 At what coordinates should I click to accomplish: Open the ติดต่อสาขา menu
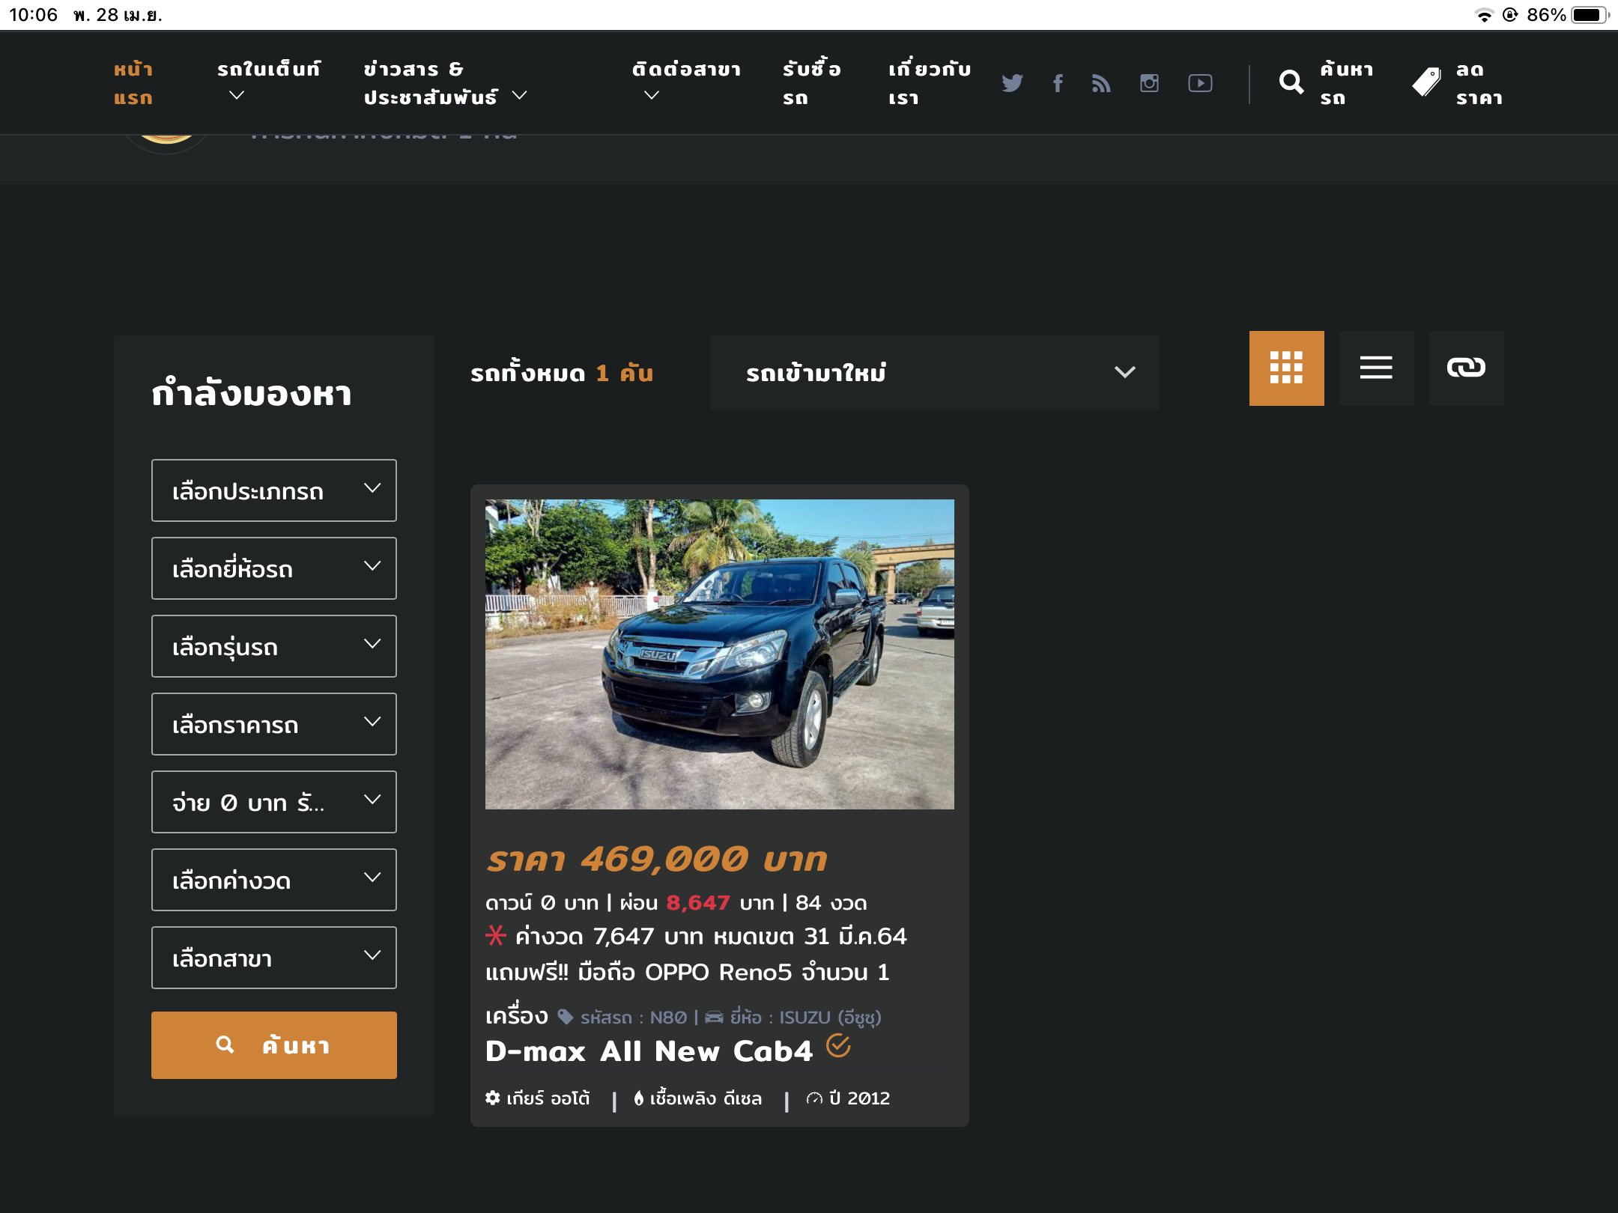coord(685,81)
